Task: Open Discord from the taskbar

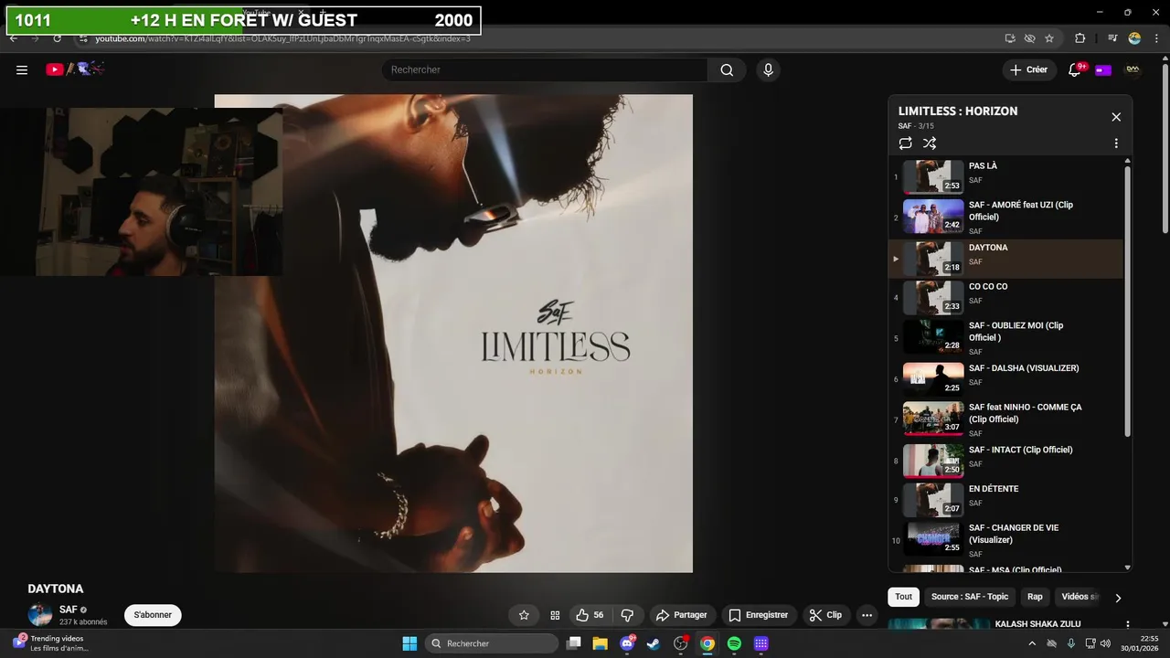Action: point(627,643)
